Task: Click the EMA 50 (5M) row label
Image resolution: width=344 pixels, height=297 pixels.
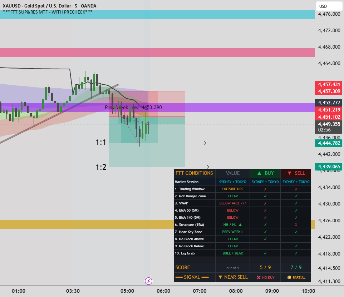Action: pyautogui.click(x=187, y=211)
